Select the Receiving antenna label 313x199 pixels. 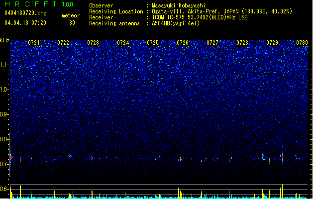click(114, 23)
